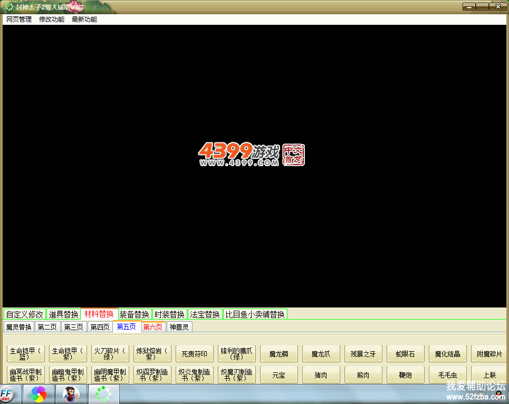Open the colorful pinwheel taskbar app

[x=39, y=395]
